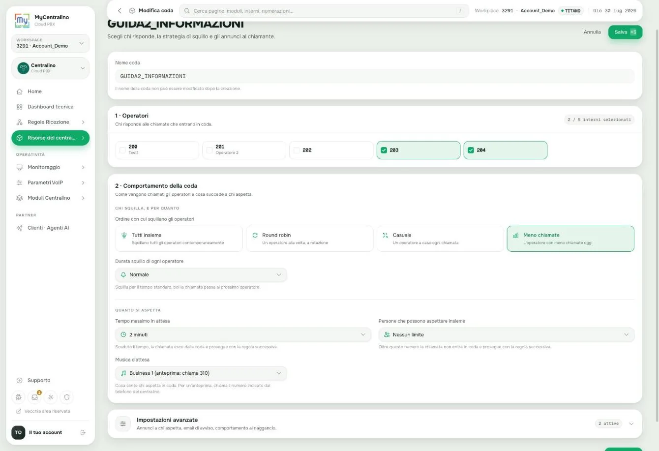This screenshot has width=659, height=451.
Task: Open Tempo massimo in attesa dropdown
Action: click(243, 334)
